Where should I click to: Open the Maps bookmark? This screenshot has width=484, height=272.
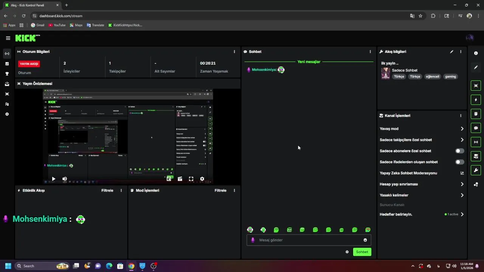(76, 25)
